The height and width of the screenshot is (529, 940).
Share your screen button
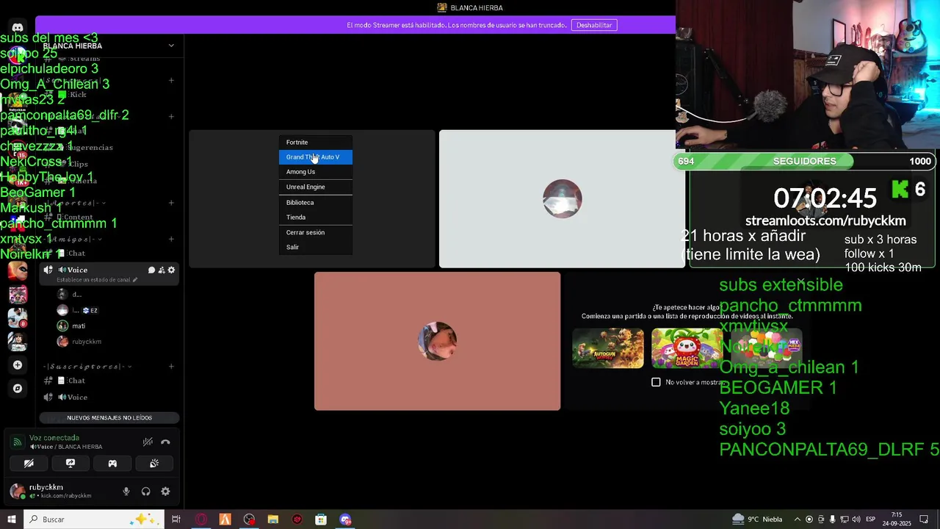(x=70, y=464)
